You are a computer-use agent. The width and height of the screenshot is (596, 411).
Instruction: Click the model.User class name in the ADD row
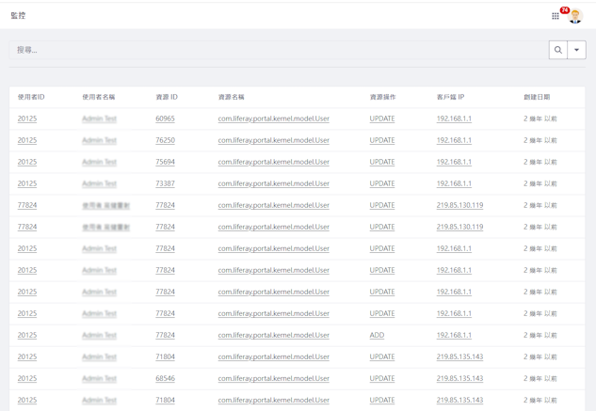click(x=274, y=335)
